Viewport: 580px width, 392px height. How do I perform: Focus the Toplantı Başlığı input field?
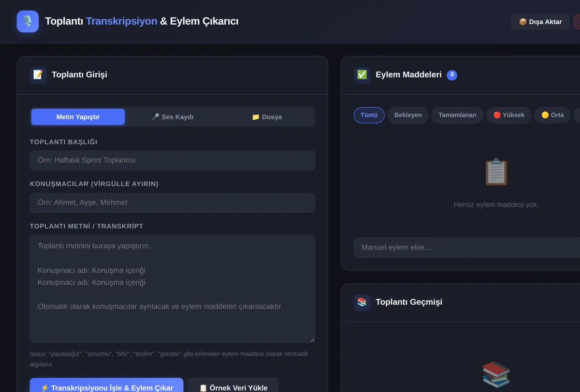(x=173, y=160)
